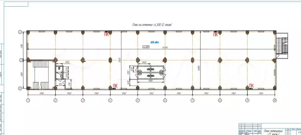Screen dimensions: 301x135
Task: Click grid axis bubble 2
Action: [56, 100]
